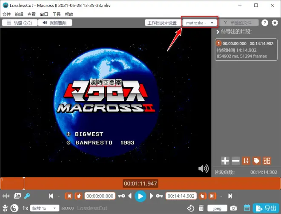Image resolution: width=281 pixels, height=214 pixels.
Task: Edit the segment end time 00:14:14.902 field
Action: (x=181, y=196)
